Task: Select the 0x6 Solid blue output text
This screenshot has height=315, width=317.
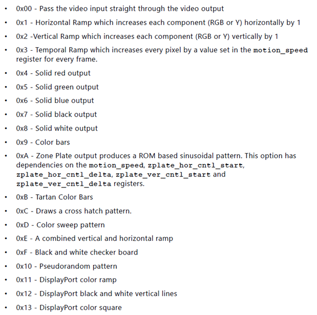Action: pos(55,101)
